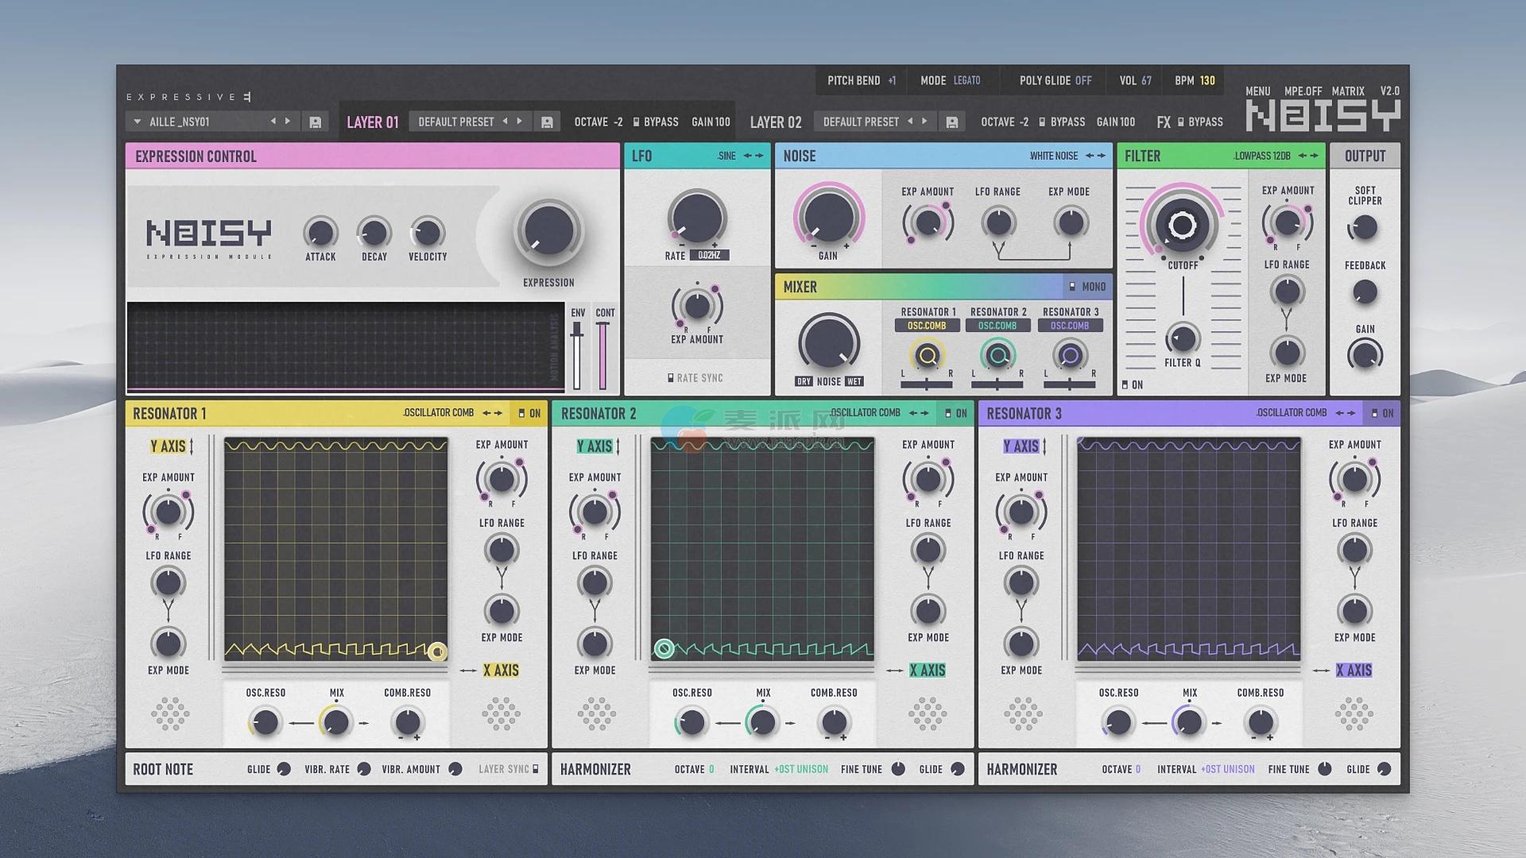Open the AILLE_NSY01 preset dropdown
Viewport: 1526px width, 858px height.
tap(137, 122)
